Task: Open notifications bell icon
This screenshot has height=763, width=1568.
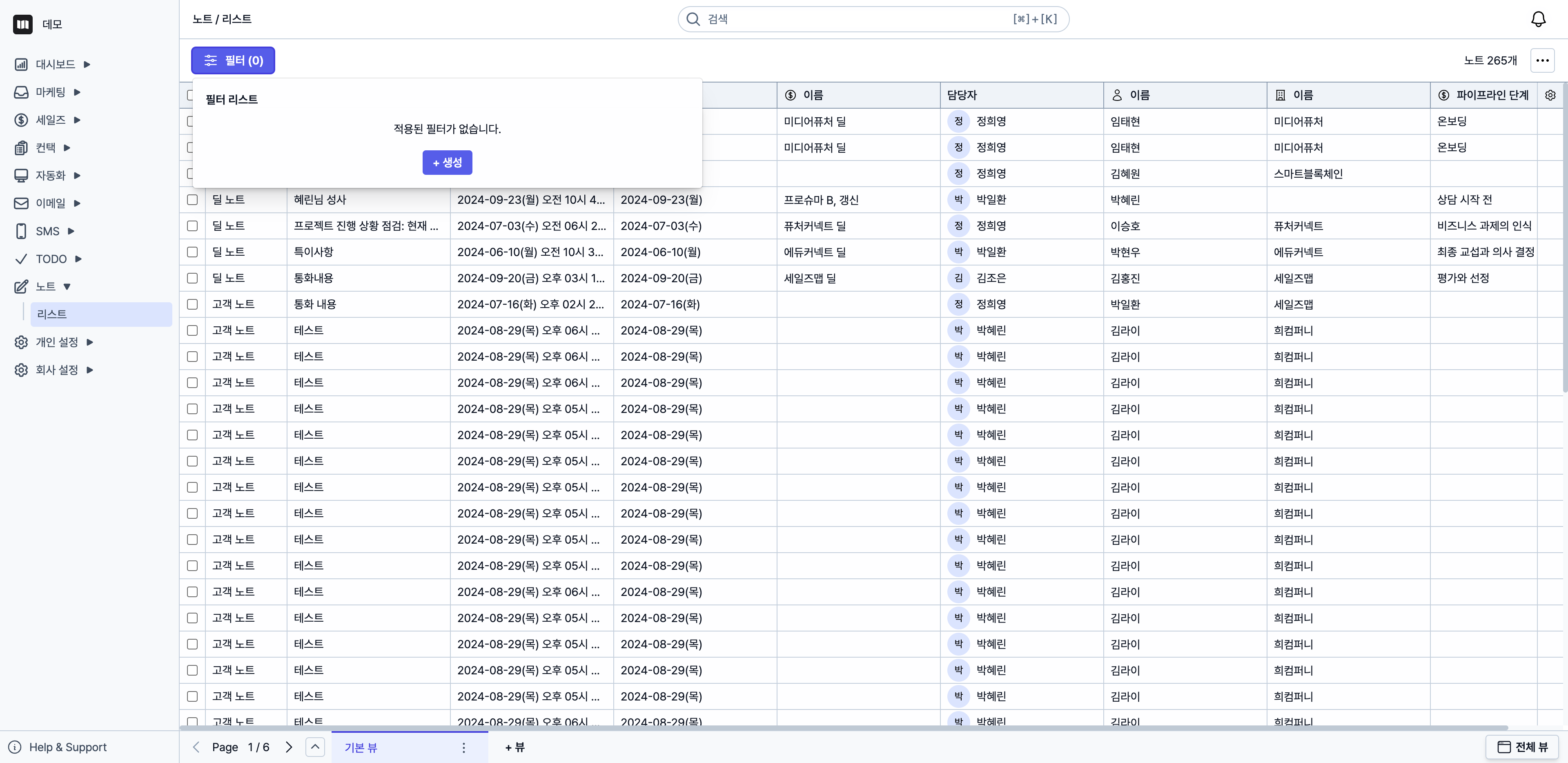Action: 1538,20
